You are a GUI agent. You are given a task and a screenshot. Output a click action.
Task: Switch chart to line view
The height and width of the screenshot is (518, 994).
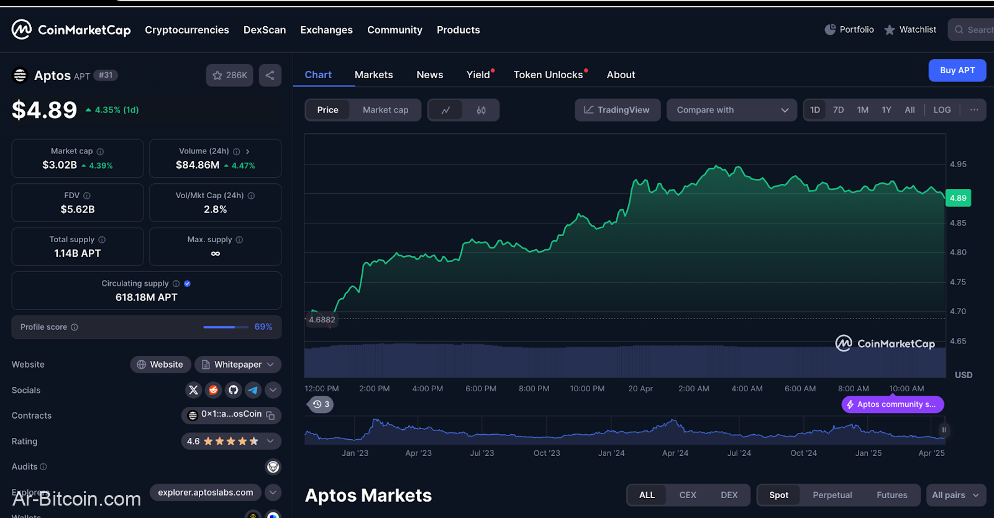pos(445,110)
